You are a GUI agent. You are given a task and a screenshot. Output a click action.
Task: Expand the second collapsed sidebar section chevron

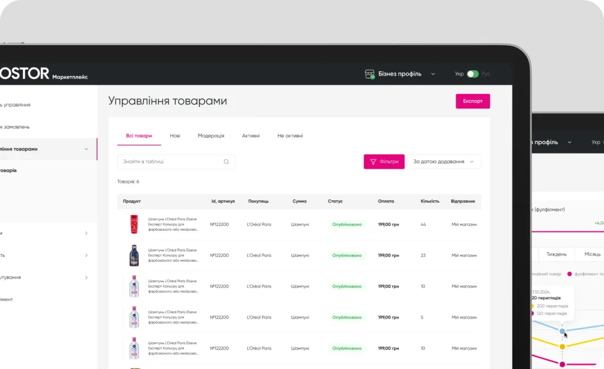(86, 255)
